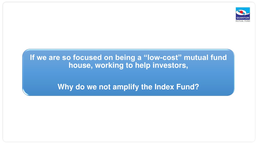Click the word "working" in second line
Screen dimensions: 258x145
[109, 66]
